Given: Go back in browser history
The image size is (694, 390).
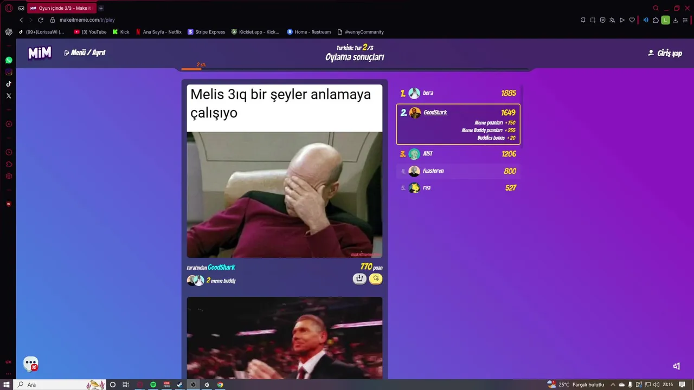Looking at the screenshot, I should 21,20.
